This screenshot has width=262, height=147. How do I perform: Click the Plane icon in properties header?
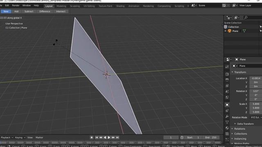pos(237,60)
